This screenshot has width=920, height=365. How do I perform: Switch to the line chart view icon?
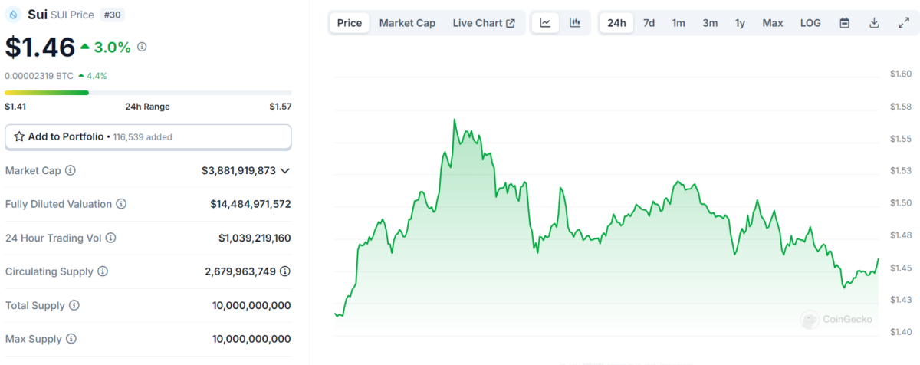[x=545, y=23]
